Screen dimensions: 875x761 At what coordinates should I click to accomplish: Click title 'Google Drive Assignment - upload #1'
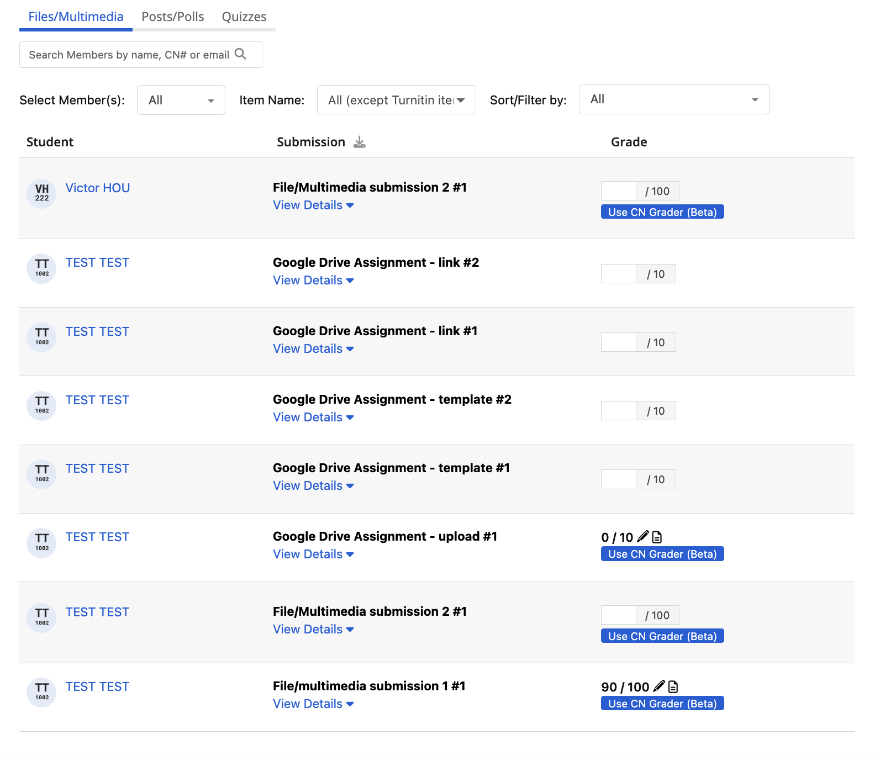pos(385,536)
